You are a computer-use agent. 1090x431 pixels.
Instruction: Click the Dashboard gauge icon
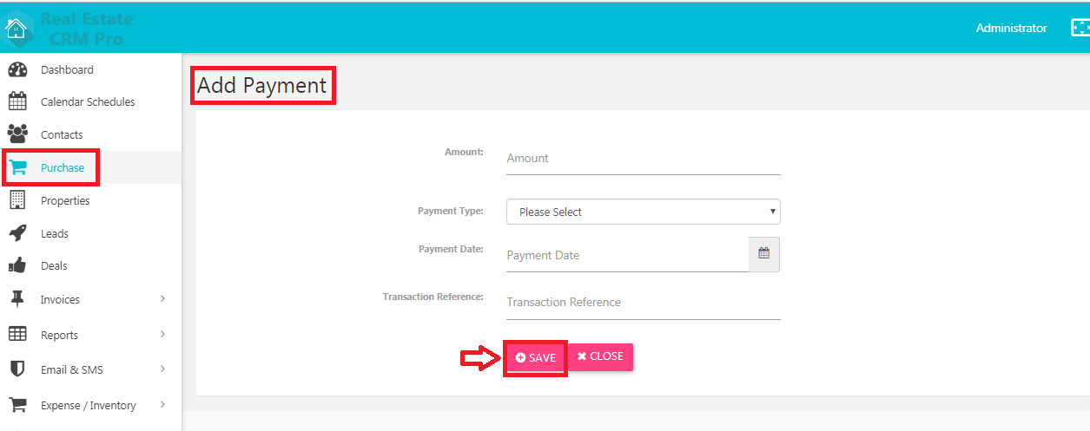pos(17,69)
